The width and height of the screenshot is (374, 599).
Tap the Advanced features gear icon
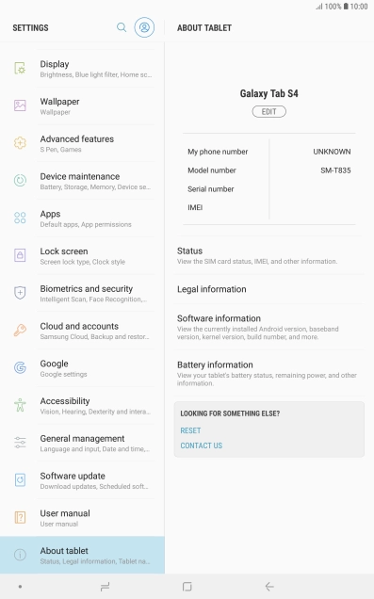coord(20,143)
